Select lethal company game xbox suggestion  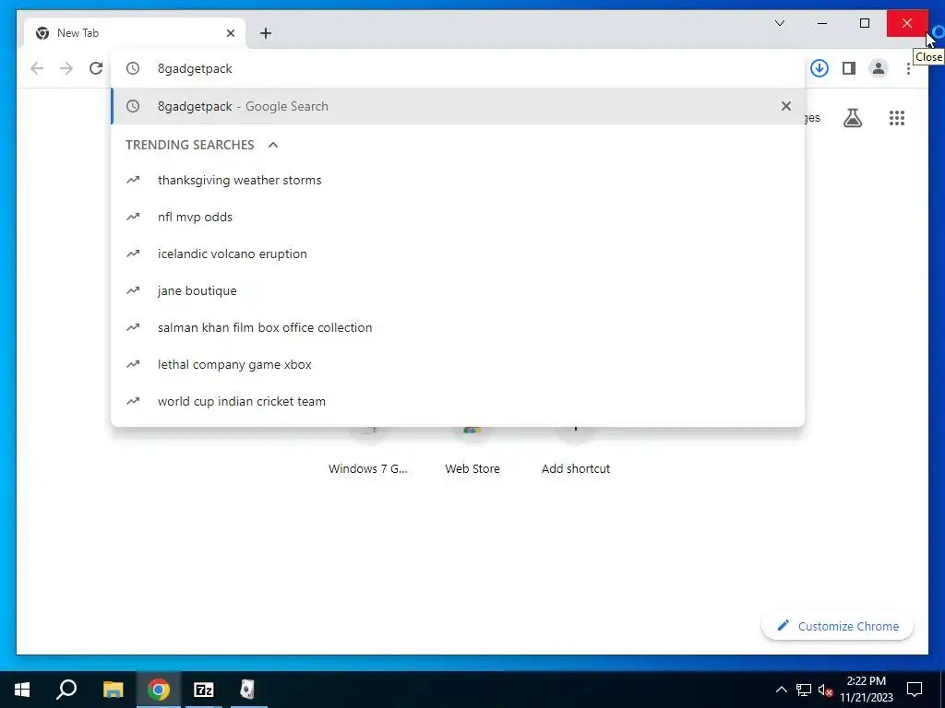(458, 364)
